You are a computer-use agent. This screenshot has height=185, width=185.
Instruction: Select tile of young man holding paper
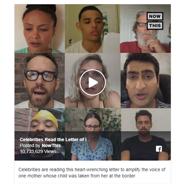point(92,29)
